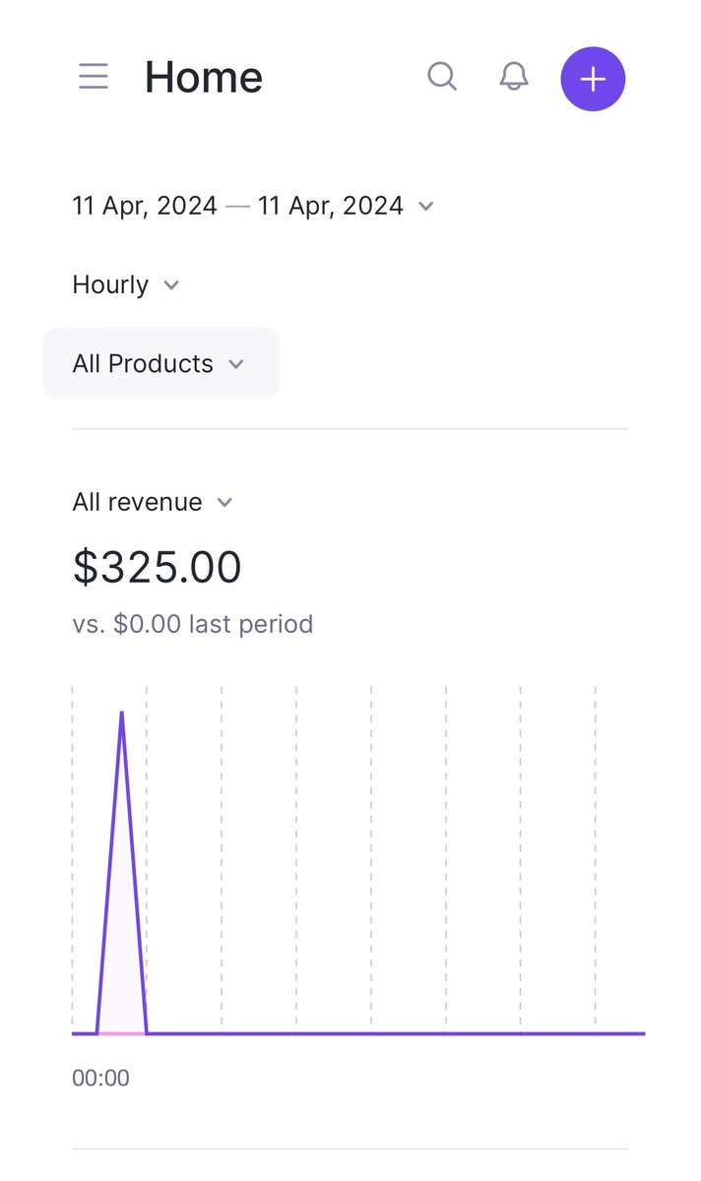Expand the Hourly interval dropdown
This screenshot has height=1181, width=701.
126,284
